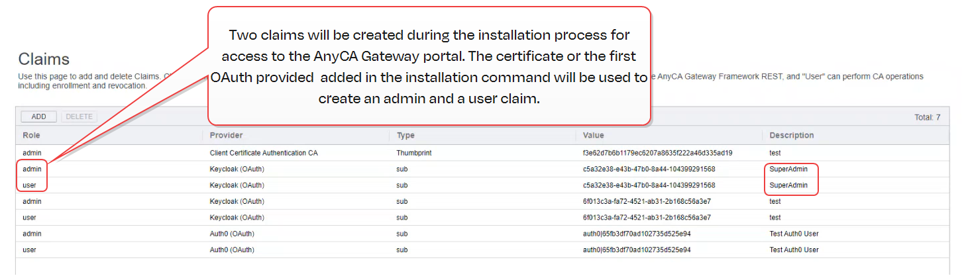Sort by the Description column header

[x=792, y=135]
